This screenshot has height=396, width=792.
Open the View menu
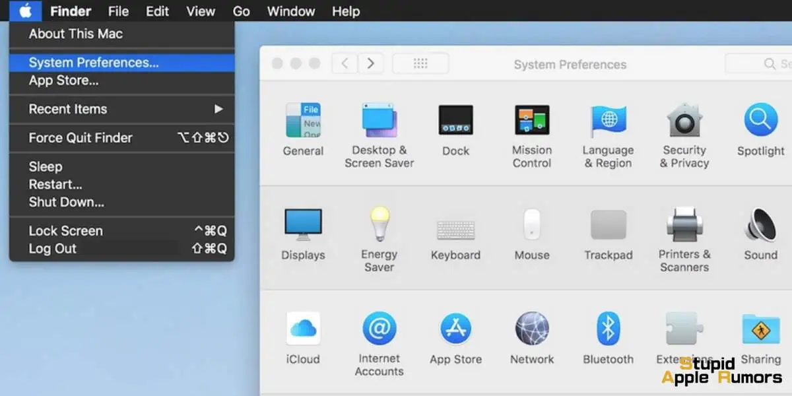pos(201,11)
